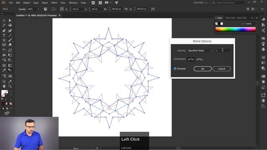Select the Scale tool
The image size is (267, 150).
(x=10, y=50)
